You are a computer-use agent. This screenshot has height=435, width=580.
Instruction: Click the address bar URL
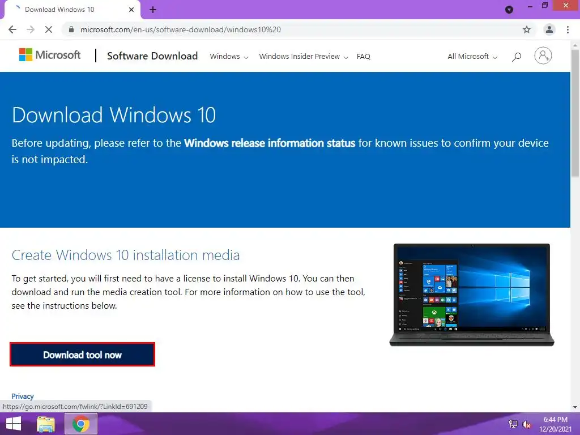tap(181, 29)
